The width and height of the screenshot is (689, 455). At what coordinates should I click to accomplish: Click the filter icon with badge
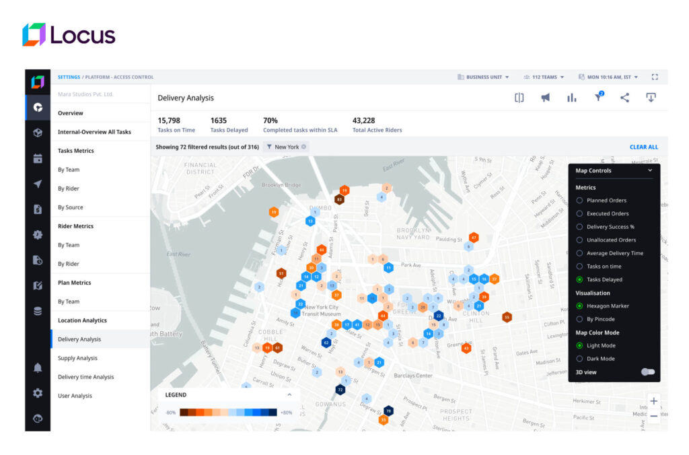[x=598, y=98]
